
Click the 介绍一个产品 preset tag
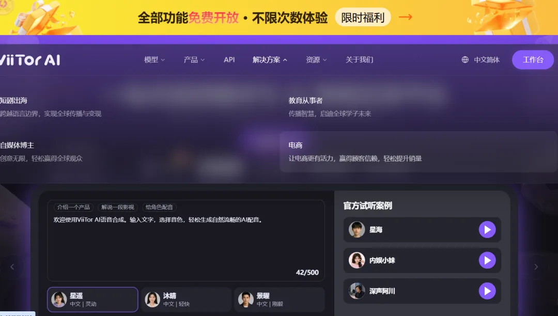pyautogui.click(x=74, y=207)
